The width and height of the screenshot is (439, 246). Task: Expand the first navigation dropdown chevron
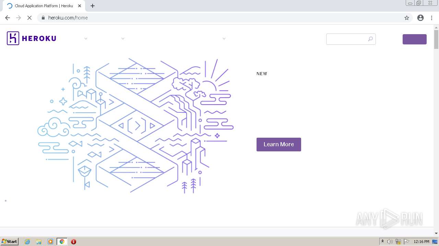[x=86, y=39]
